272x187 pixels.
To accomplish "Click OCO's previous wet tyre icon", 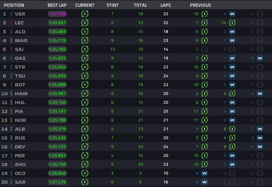I will [205, 173].
